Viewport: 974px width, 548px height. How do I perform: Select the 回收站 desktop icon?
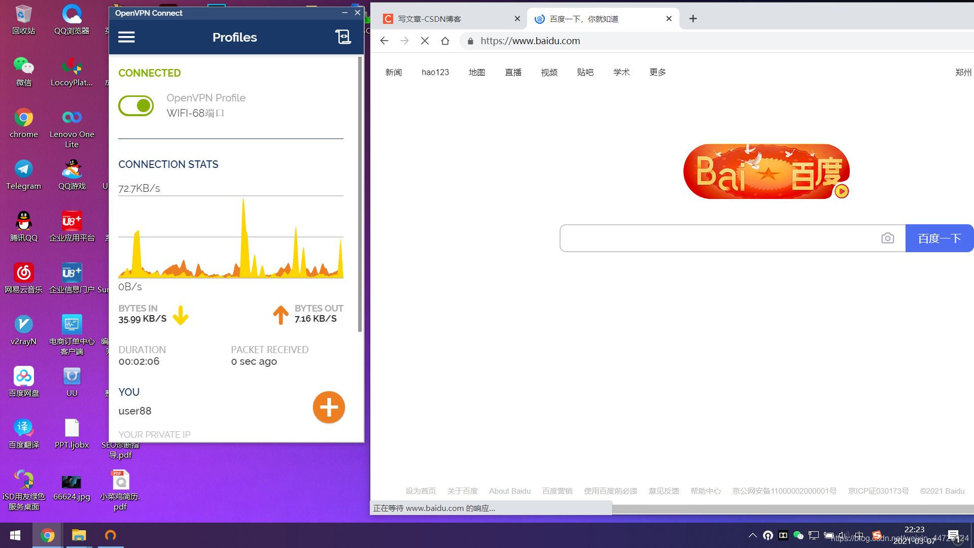[x=24, y=20]
